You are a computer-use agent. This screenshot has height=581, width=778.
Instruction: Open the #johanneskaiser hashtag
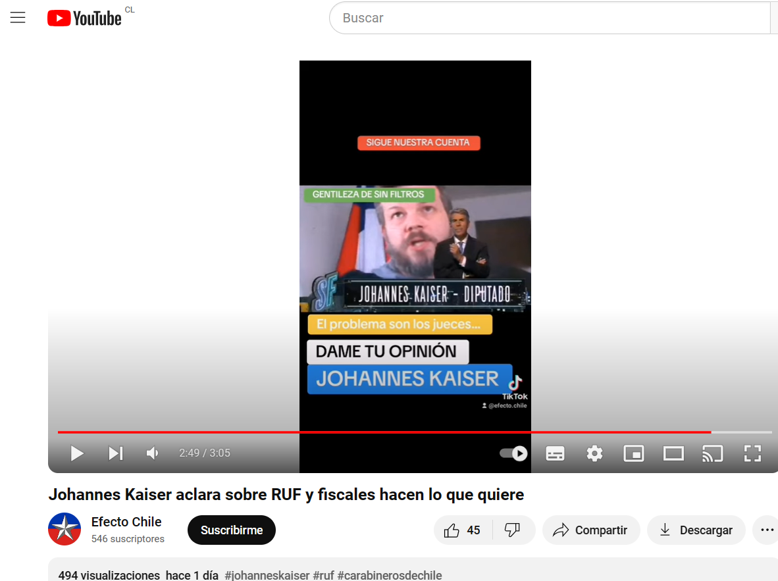267,575
